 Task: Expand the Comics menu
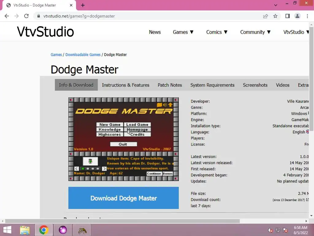(217, 32)
